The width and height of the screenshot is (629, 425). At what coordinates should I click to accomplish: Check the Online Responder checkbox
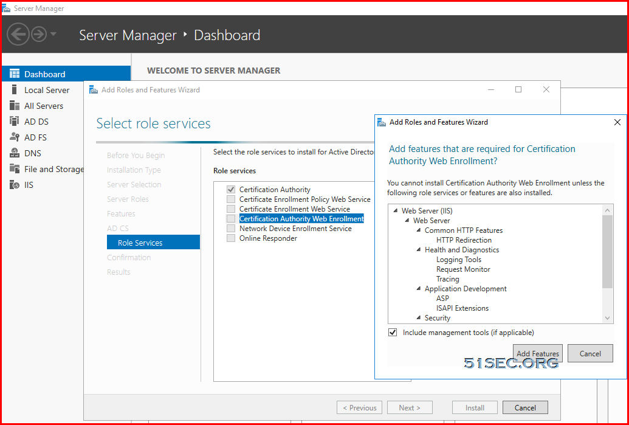click(x=231, y=238)
